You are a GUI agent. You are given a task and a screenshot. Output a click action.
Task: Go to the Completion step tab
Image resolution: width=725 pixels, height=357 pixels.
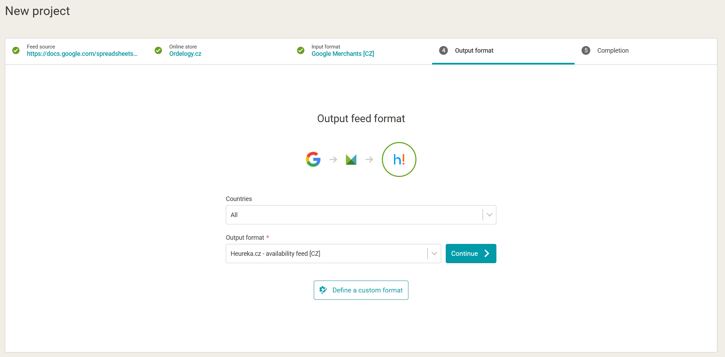click(x=613, y=51)
